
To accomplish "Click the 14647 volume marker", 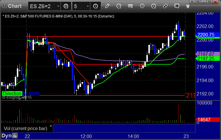I will pos(208,120).
